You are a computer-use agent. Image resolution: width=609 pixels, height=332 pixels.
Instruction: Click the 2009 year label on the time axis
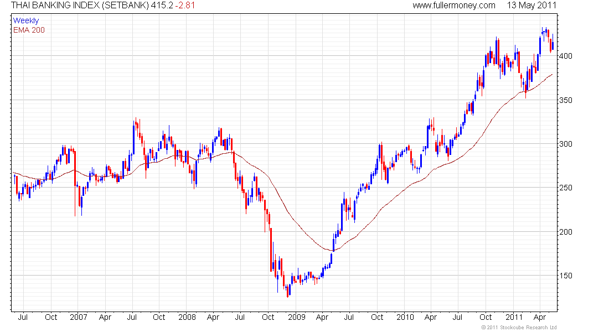(297, 317)
